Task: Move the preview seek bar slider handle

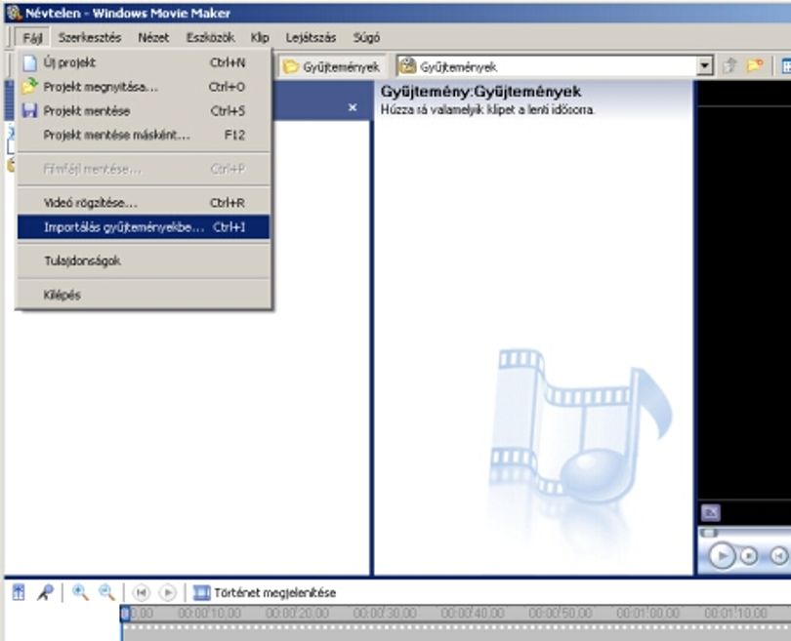Action: 709,533
